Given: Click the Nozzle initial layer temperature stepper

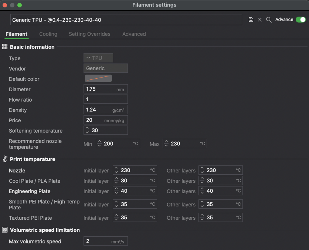Looking at the screenshot, I should (116, 170).
